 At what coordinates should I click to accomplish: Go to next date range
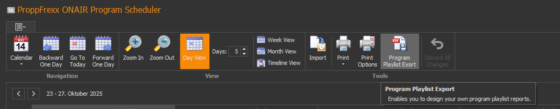33,94
